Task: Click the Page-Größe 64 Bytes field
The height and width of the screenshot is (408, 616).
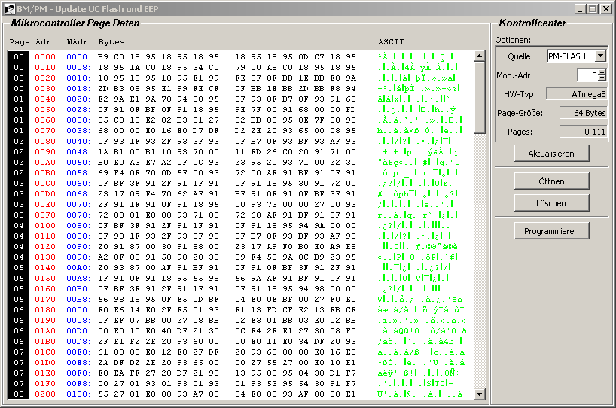Action: 583,112
